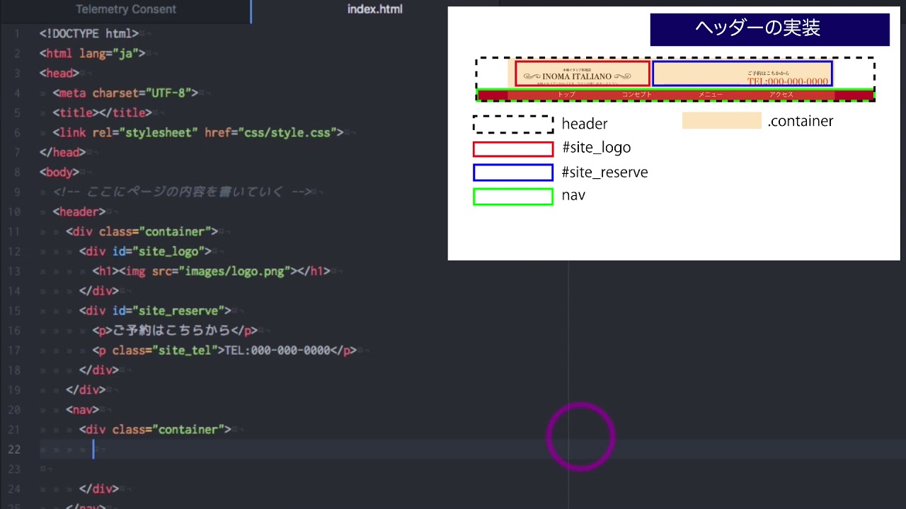Click the p class="site_tel" line

tap(224, 350)
